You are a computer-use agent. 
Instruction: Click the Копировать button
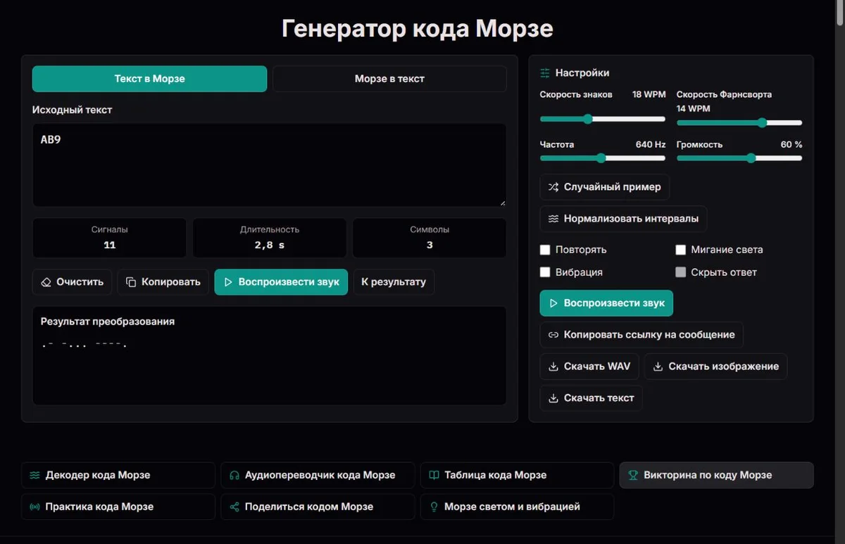163,282
